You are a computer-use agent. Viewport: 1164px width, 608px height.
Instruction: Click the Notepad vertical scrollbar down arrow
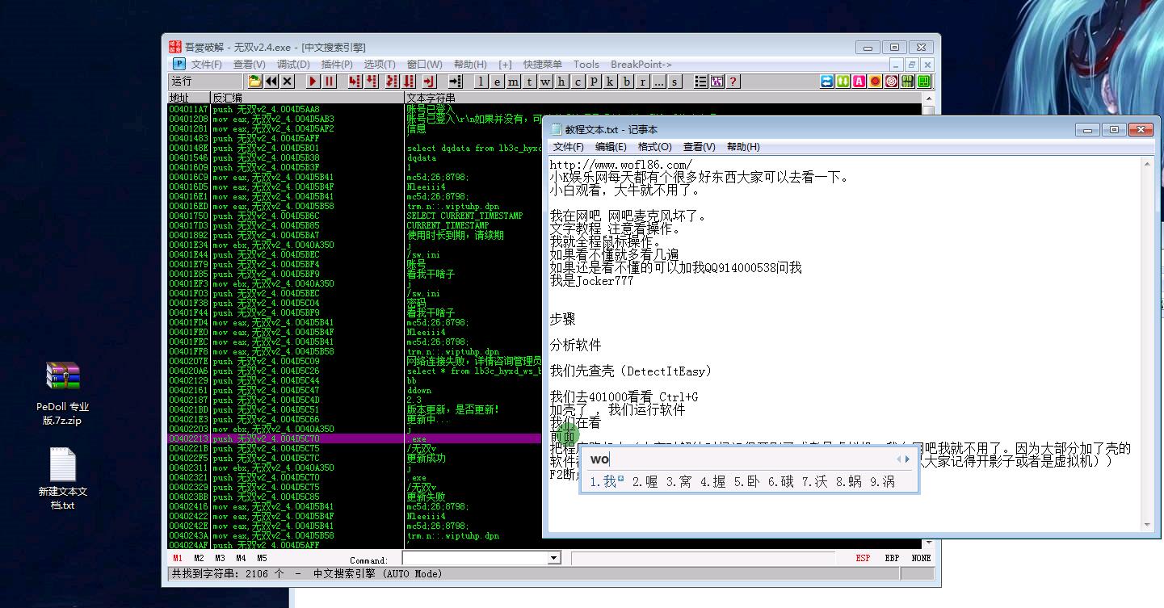click(1145, 525)
